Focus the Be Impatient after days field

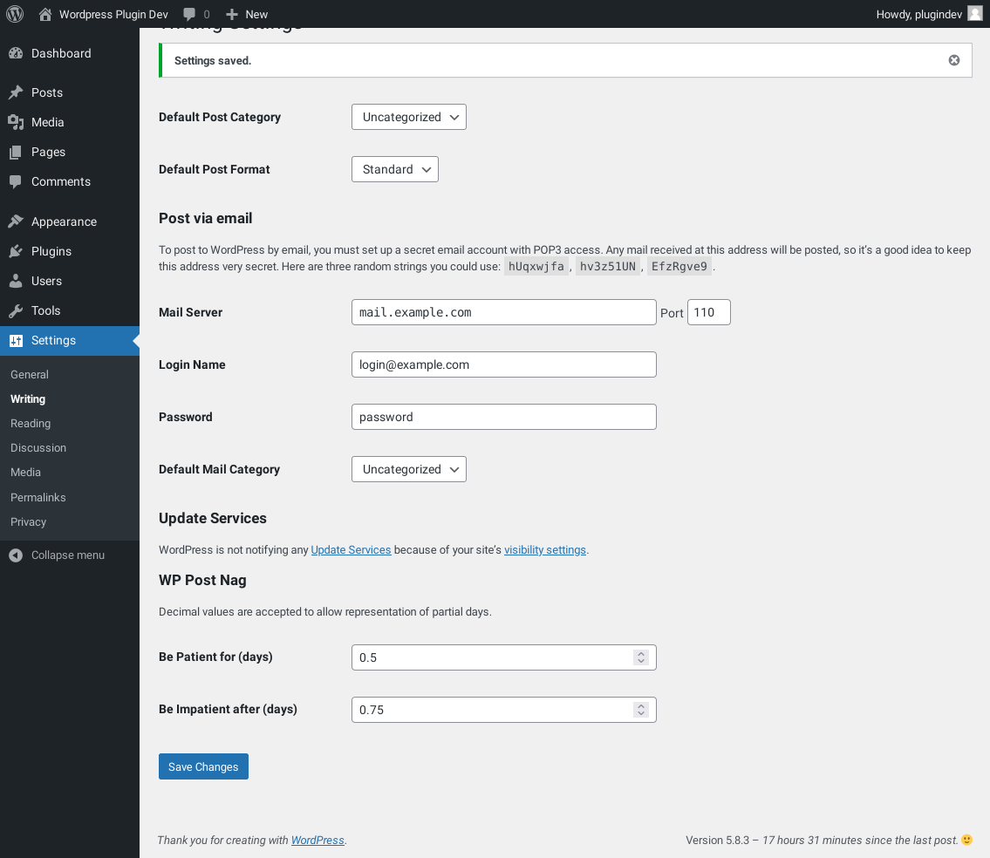point(504,710)
